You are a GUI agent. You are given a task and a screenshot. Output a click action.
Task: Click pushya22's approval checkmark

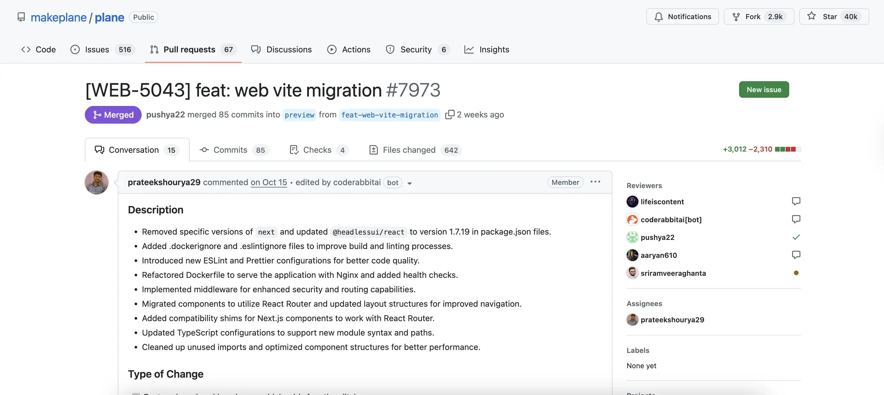[797, 237]
